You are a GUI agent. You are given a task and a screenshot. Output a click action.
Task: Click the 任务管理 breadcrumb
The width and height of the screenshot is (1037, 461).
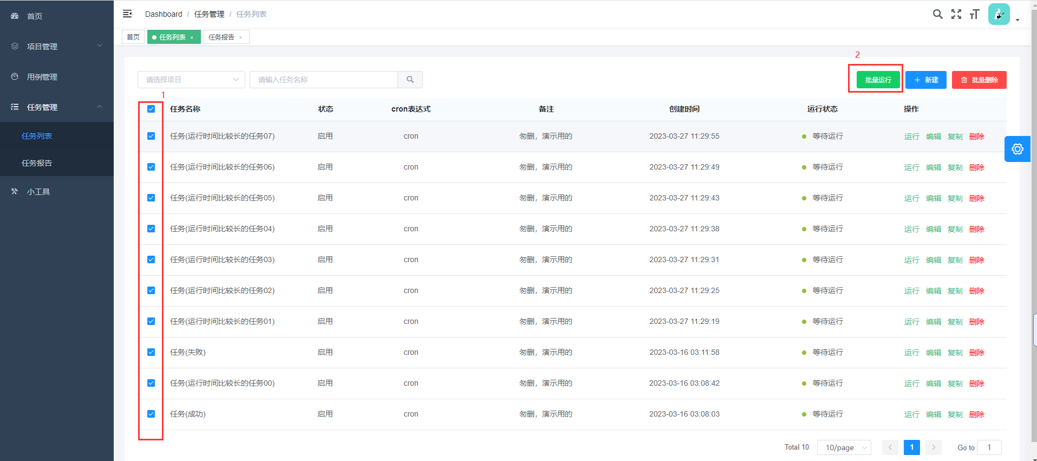(209, 14)
